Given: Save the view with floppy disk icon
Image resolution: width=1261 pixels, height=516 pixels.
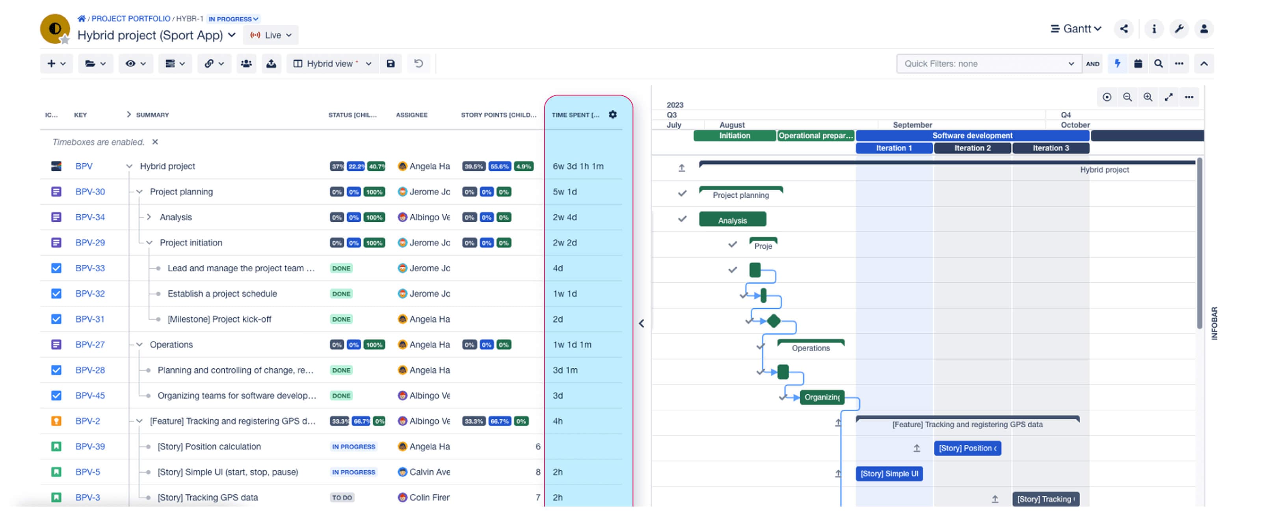Looking at the screenshot, I should 391,63.
